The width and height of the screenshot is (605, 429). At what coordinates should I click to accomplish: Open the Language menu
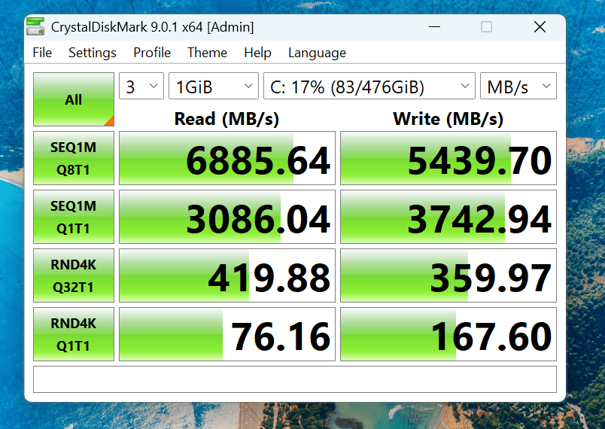click(x=317, y=53)
